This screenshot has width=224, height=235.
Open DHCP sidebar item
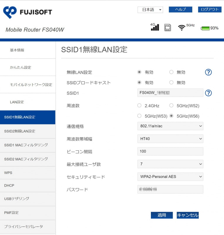click(x=28, y=186)
